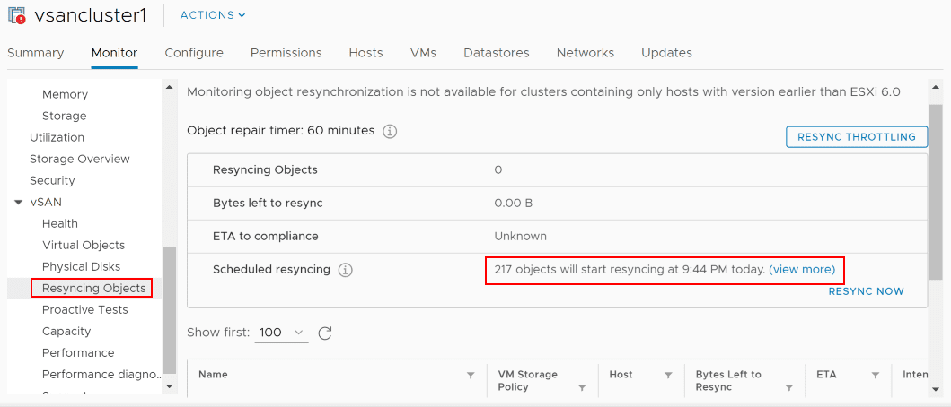Select Physical Disks in sidebar
The image size is (951, 407).
pos(81,266)
